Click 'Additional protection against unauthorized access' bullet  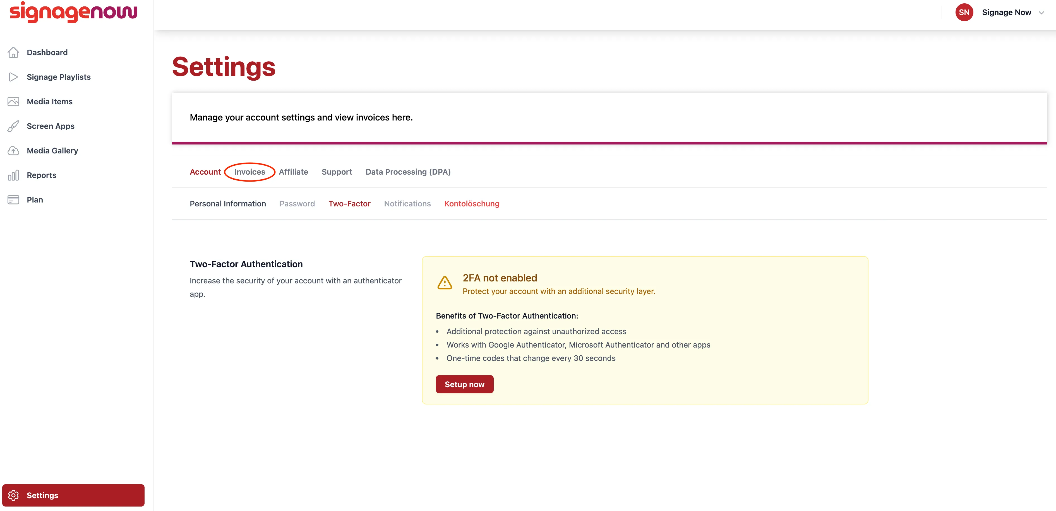tap(536, 332)
